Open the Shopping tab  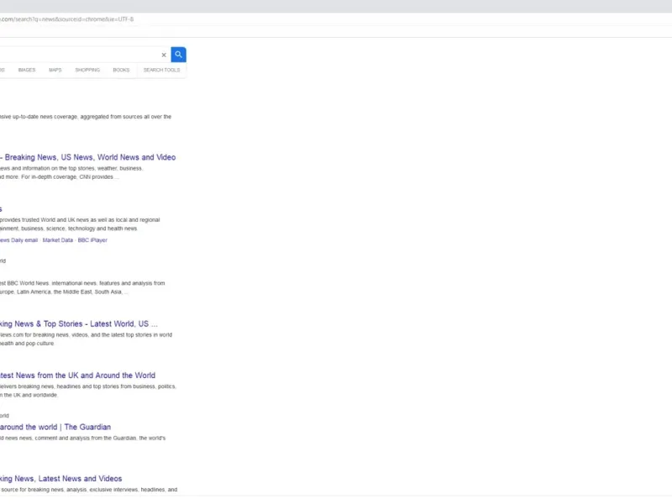click(x=87, y=70)
